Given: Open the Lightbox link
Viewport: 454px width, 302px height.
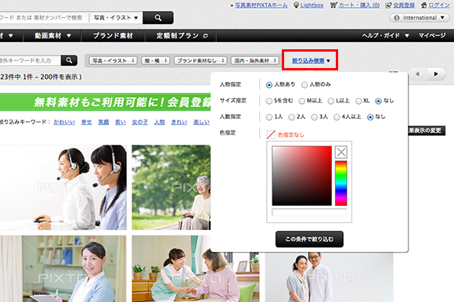Looking at the screenshot, I should [x=312, y=5].
